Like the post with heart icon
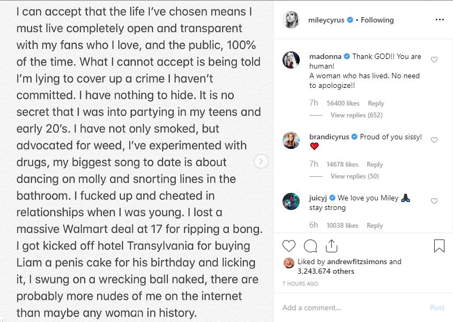The width and height of the screenshot is (453, 322). [289, 246]
